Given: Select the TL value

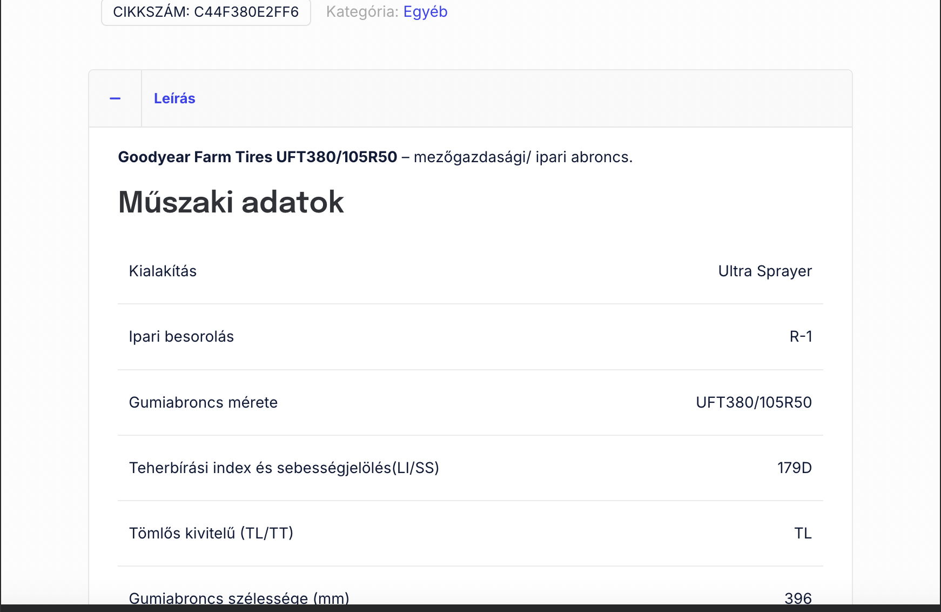Looking at the screenshot, I should 803,533.
